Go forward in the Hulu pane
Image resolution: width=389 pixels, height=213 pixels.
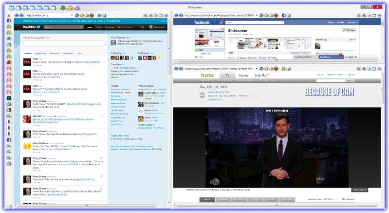click(x=181, y=69)
